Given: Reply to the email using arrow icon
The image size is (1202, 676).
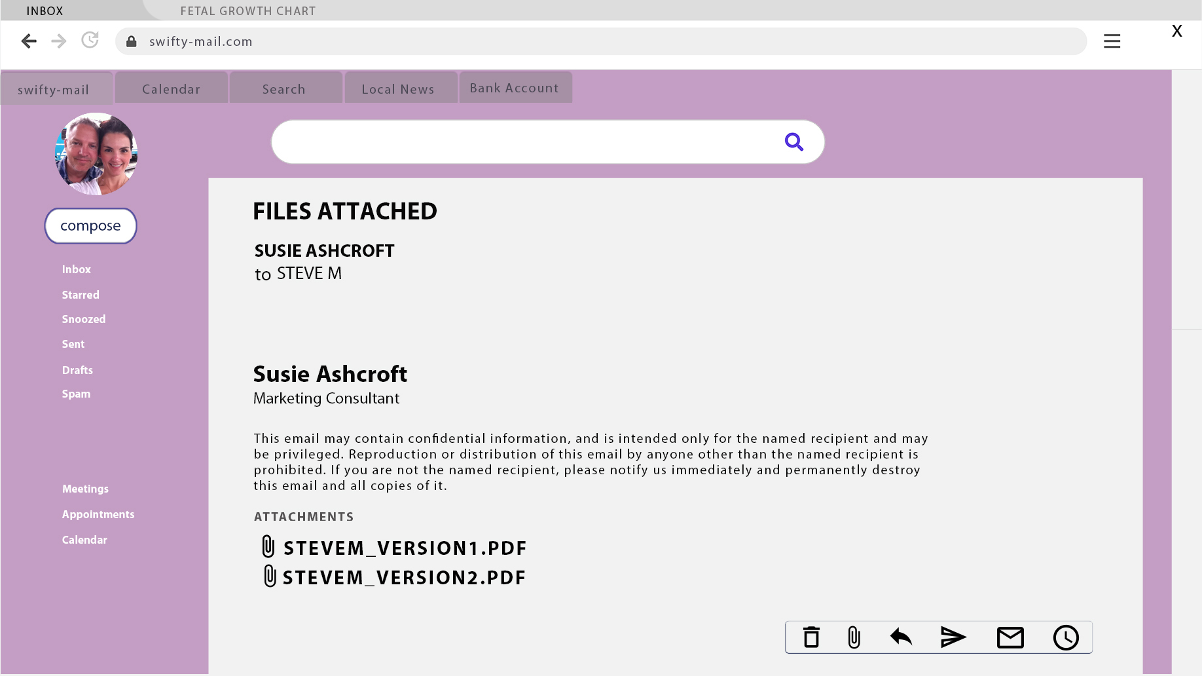Looking at the screenshot, I should click(901, 637).
